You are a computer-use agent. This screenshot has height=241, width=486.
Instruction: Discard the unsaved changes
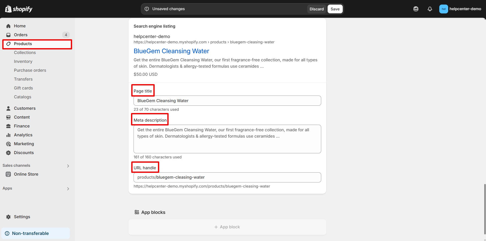pyautogui.click(x=316, y=9)
